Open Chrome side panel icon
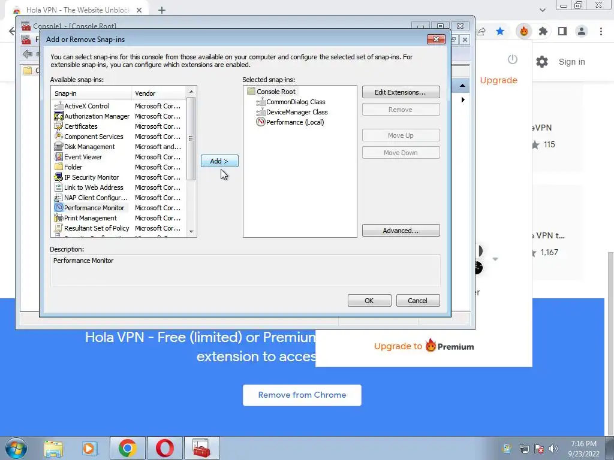This screenshot has width=614, height=460. (x=562, y=31)
